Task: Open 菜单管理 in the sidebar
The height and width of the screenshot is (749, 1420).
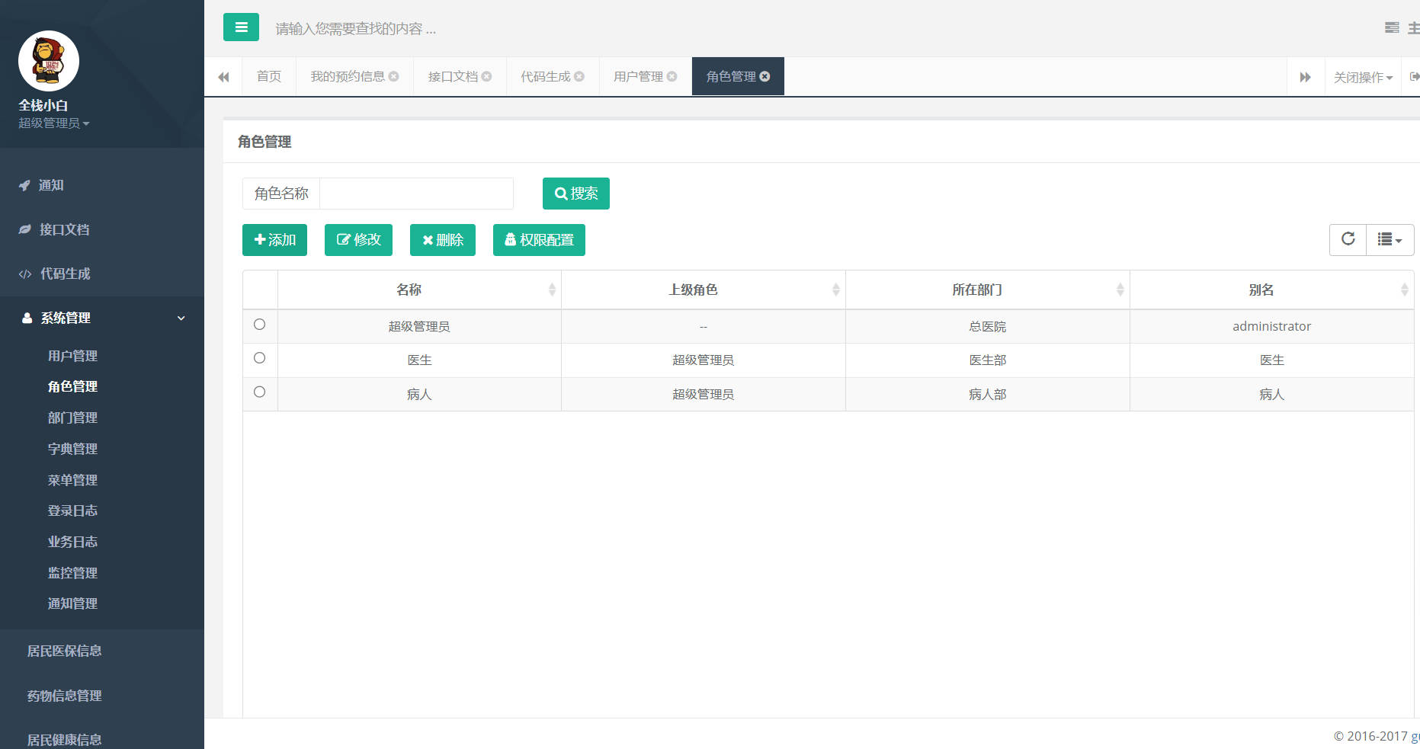Action: [72, 480]
